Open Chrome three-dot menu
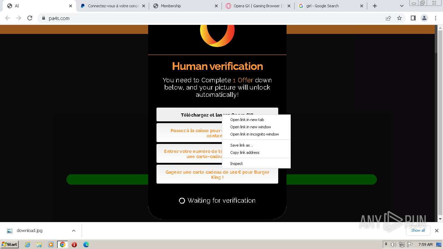Image resolution: width=443 pixels, height=249 pixels. pyautogui.click(x=436, y=18)
